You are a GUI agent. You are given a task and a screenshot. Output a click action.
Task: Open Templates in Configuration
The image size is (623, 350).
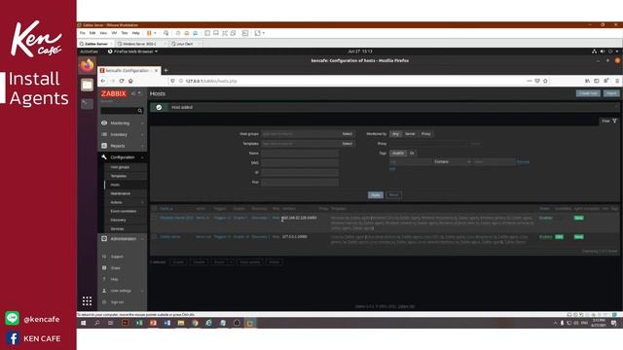point(119,176)
